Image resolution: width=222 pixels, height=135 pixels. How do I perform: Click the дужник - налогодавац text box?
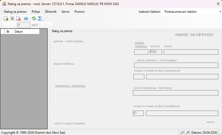[92, 51]
